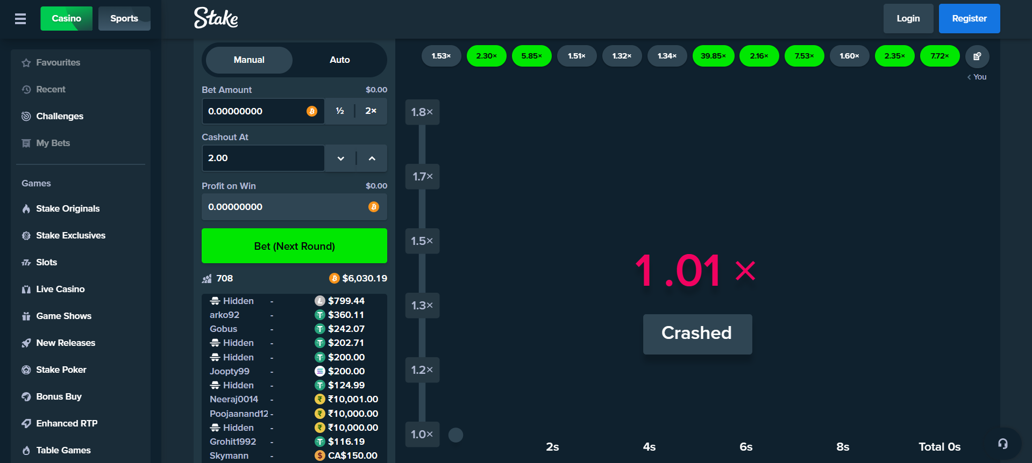Screen dimensions: 1032x463
Task: Click the Crashed status label
Action: (x=697, y=334)
